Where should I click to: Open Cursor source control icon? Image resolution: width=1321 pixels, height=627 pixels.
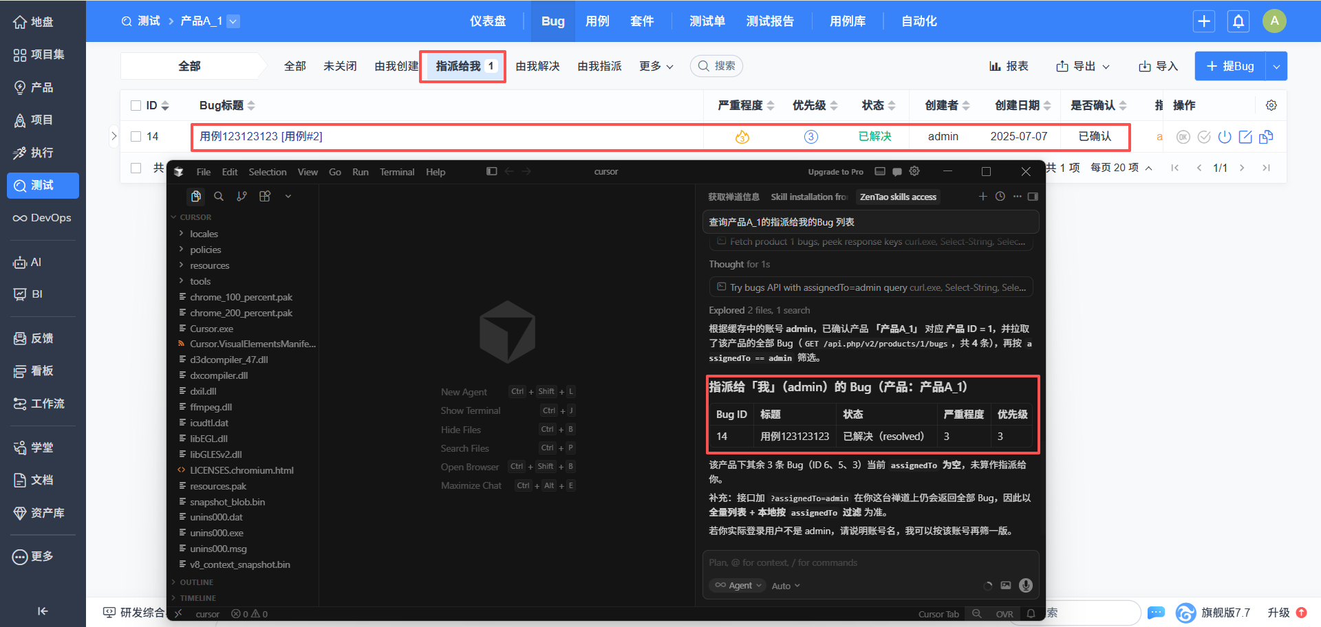click(241, 197)
